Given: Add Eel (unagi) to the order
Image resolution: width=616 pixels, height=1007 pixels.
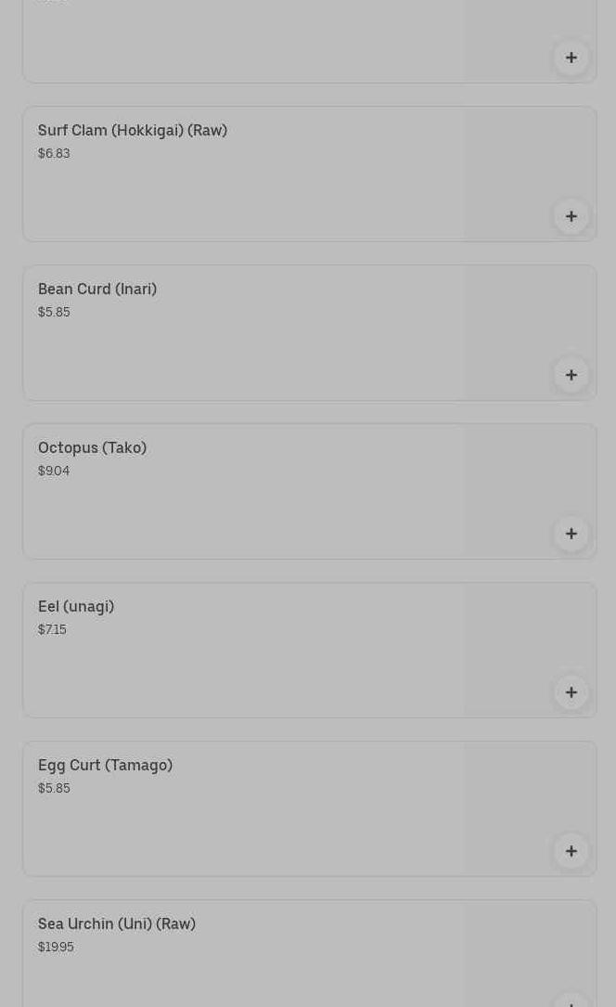Looking at the screenshot, I should 571,692.
